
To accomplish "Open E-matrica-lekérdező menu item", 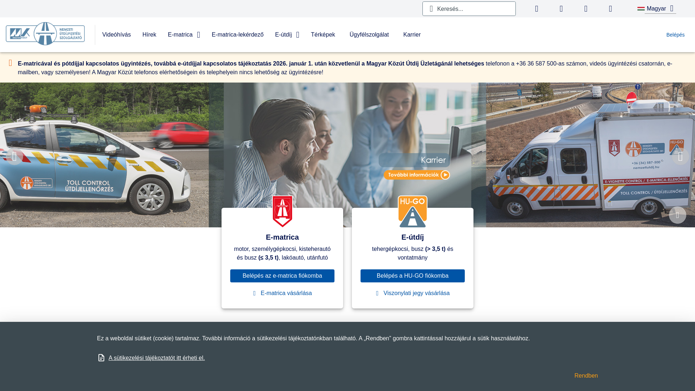I will coord(237,35).
